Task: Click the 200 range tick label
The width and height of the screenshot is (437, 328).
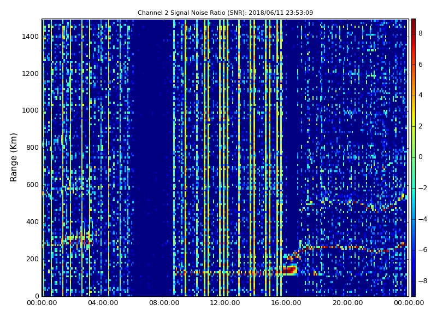Action: coord(32,259)
